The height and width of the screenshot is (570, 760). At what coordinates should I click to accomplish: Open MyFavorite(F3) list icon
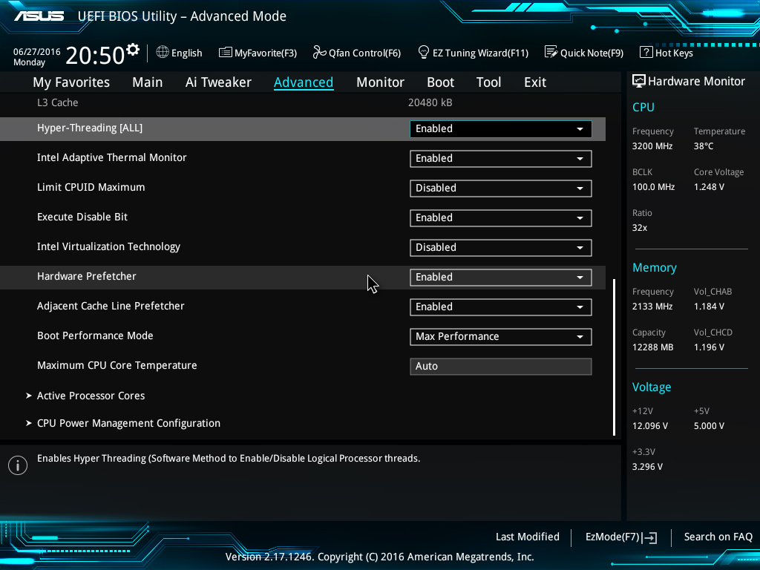point(225,53)
